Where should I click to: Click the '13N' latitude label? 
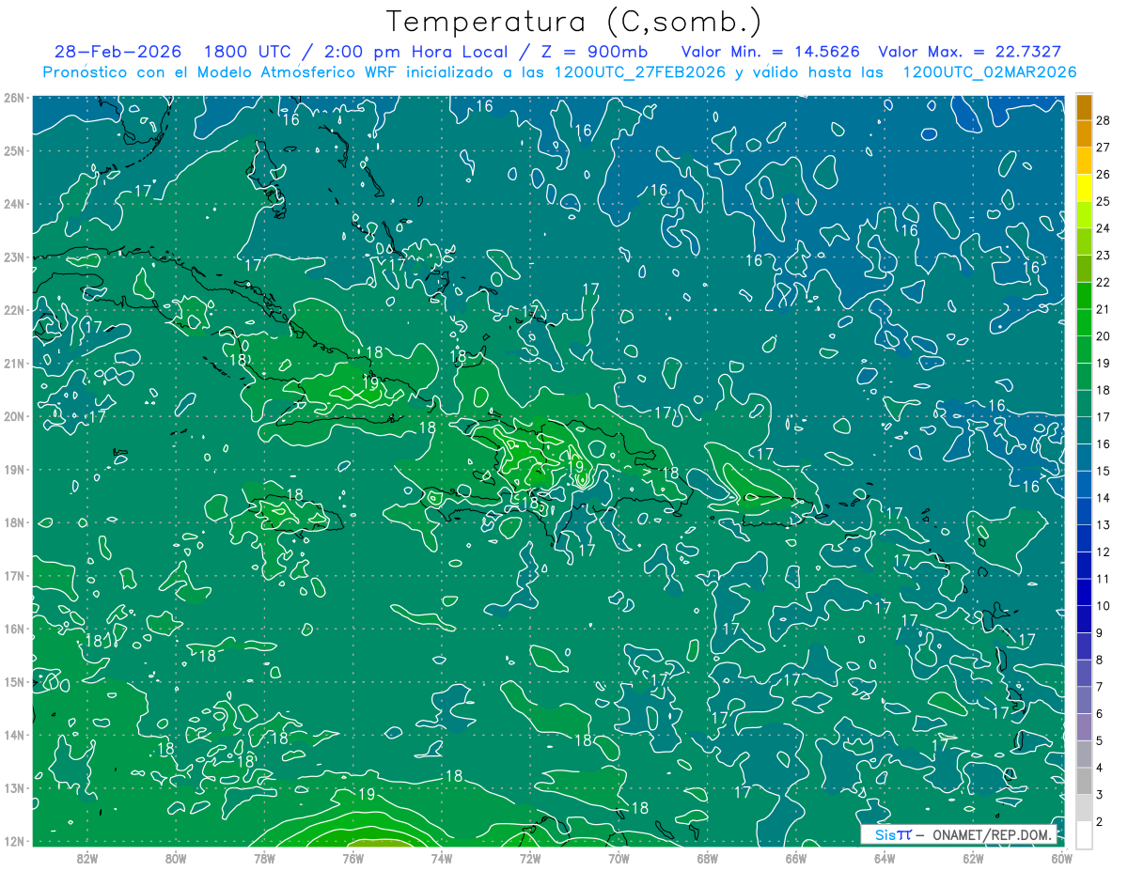point(13,787)
